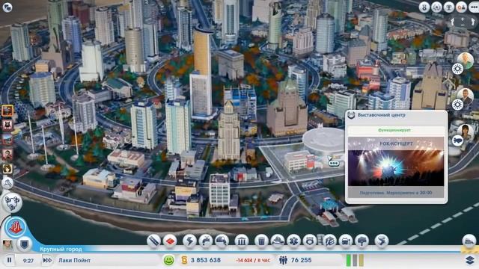Click the yellow RCI demand bar
The image size is (479, 269).
[361, 260]
